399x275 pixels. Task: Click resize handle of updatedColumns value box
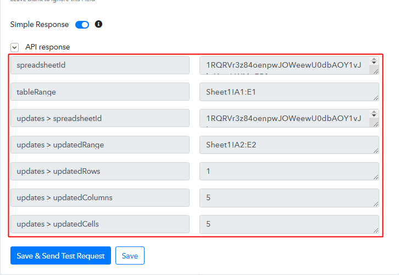tap(376, 204)
